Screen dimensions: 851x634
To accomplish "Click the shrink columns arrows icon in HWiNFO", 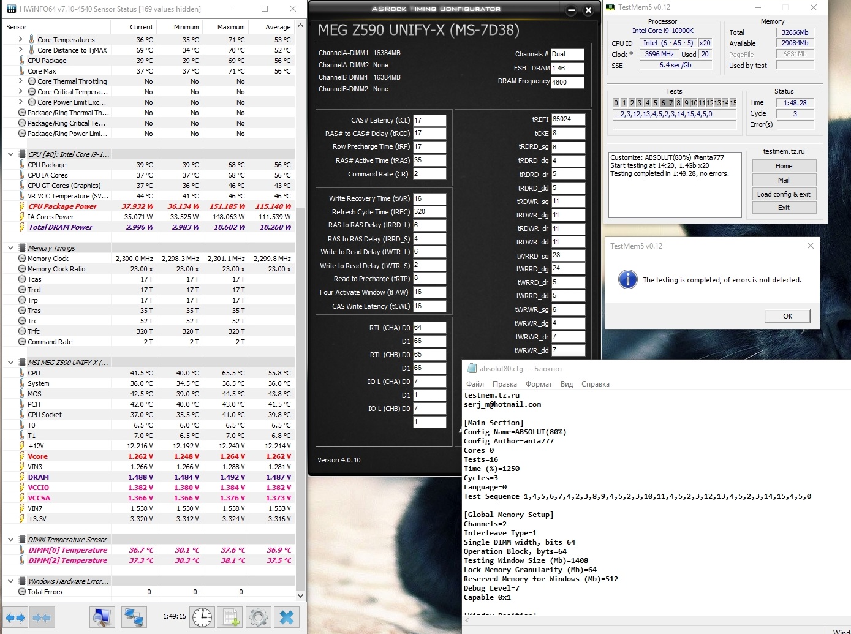I will click(x=42, y=617).
